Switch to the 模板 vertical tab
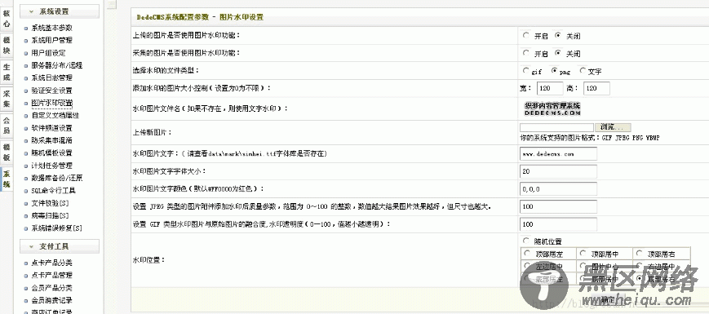The height and width of the screenshot is (314, 709). (x=7, y=153)
